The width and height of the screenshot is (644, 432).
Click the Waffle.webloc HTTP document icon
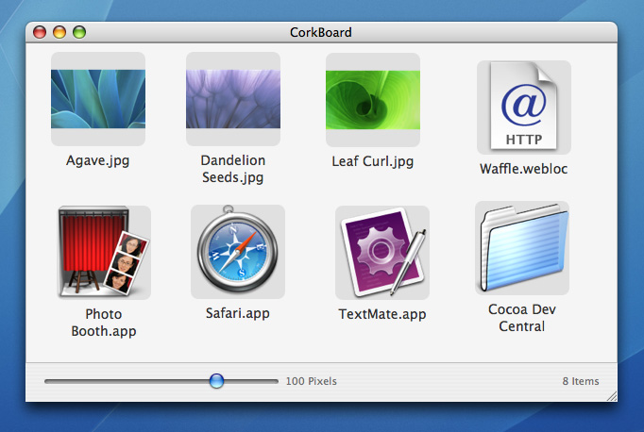[x=524, y=106]
